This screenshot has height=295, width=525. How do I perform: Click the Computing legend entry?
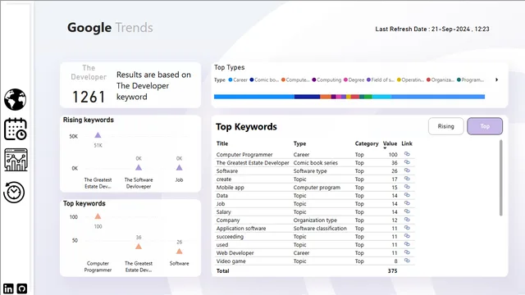coord(326,80)
